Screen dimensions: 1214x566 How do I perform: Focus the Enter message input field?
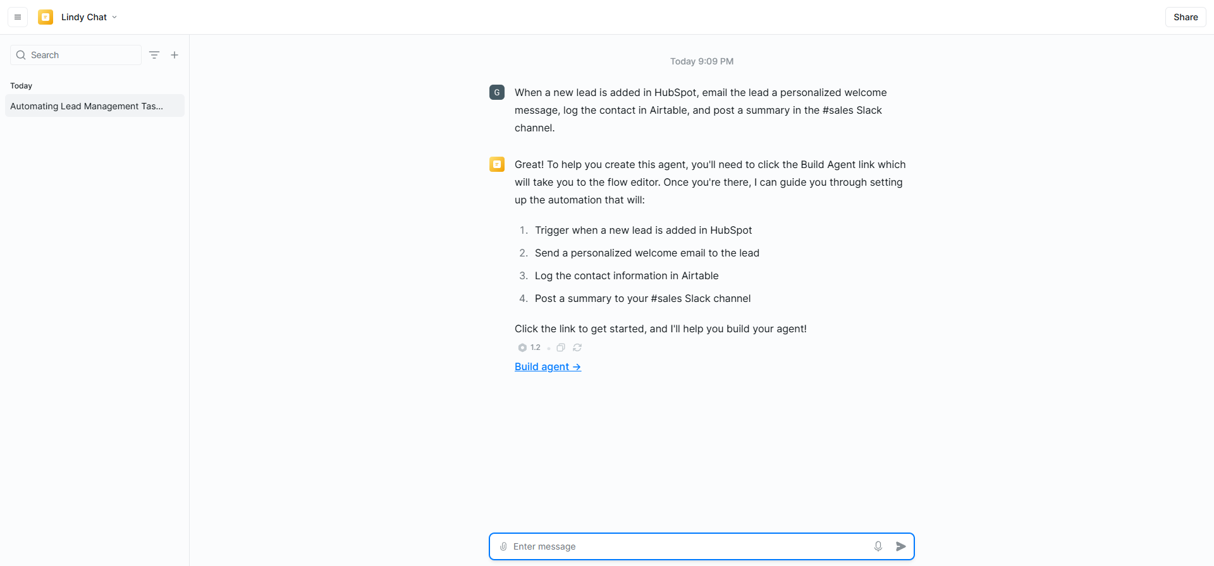pos(689,546)
